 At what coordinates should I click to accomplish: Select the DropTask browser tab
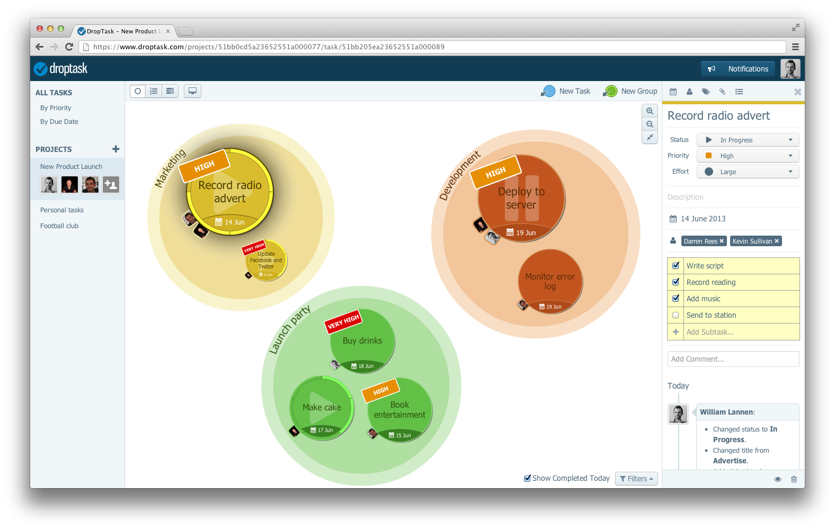click(124, 31)
